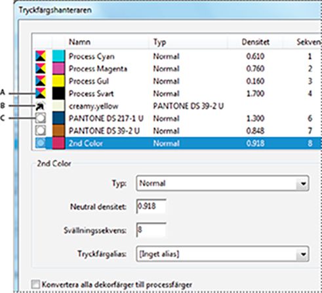Click spot ink icon for PANTONE DS 217-1 U

(41, 118)
